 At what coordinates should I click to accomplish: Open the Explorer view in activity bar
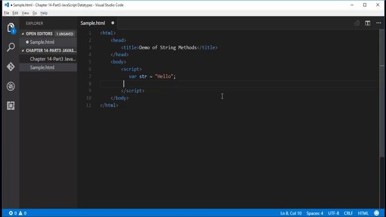click(x=11, y=28)
